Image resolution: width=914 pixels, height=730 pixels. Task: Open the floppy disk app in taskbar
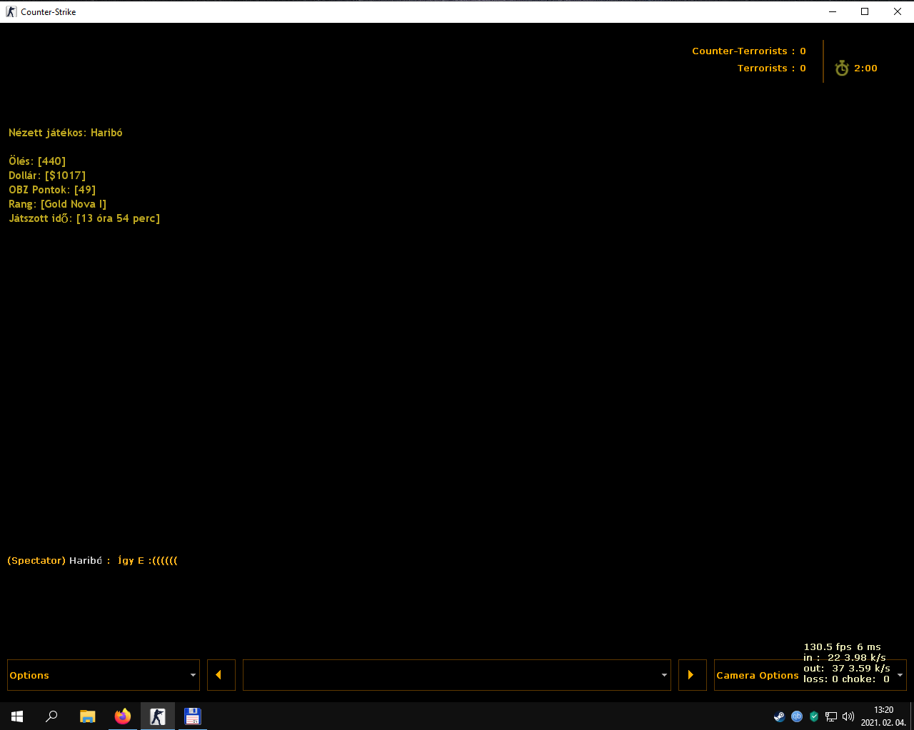point(193,716)
